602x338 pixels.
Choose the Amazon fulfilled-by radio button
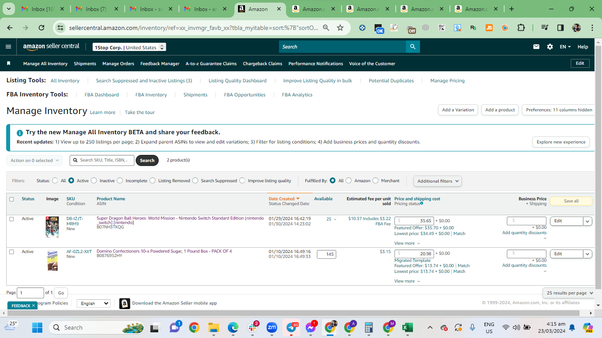349,180
